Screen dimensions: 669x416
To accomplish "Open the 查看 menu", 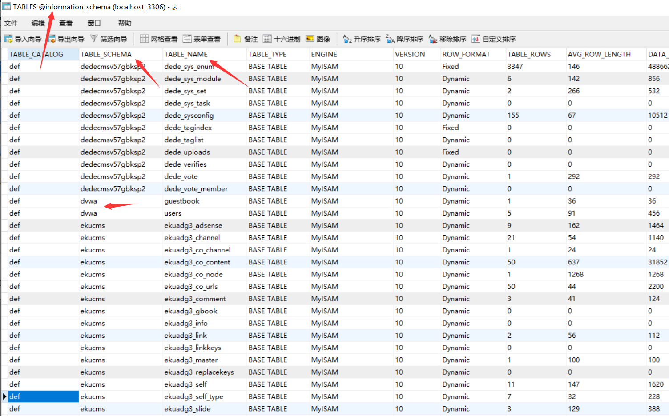I will [66, 23].
